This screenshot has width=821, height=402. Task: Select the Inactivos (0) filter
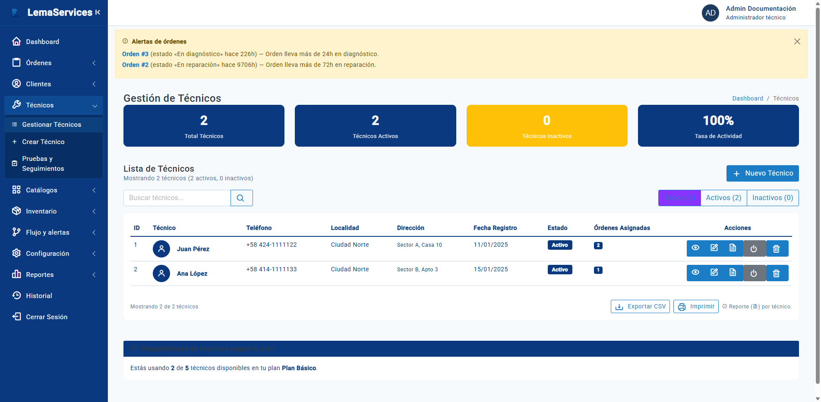coord(772,198)
